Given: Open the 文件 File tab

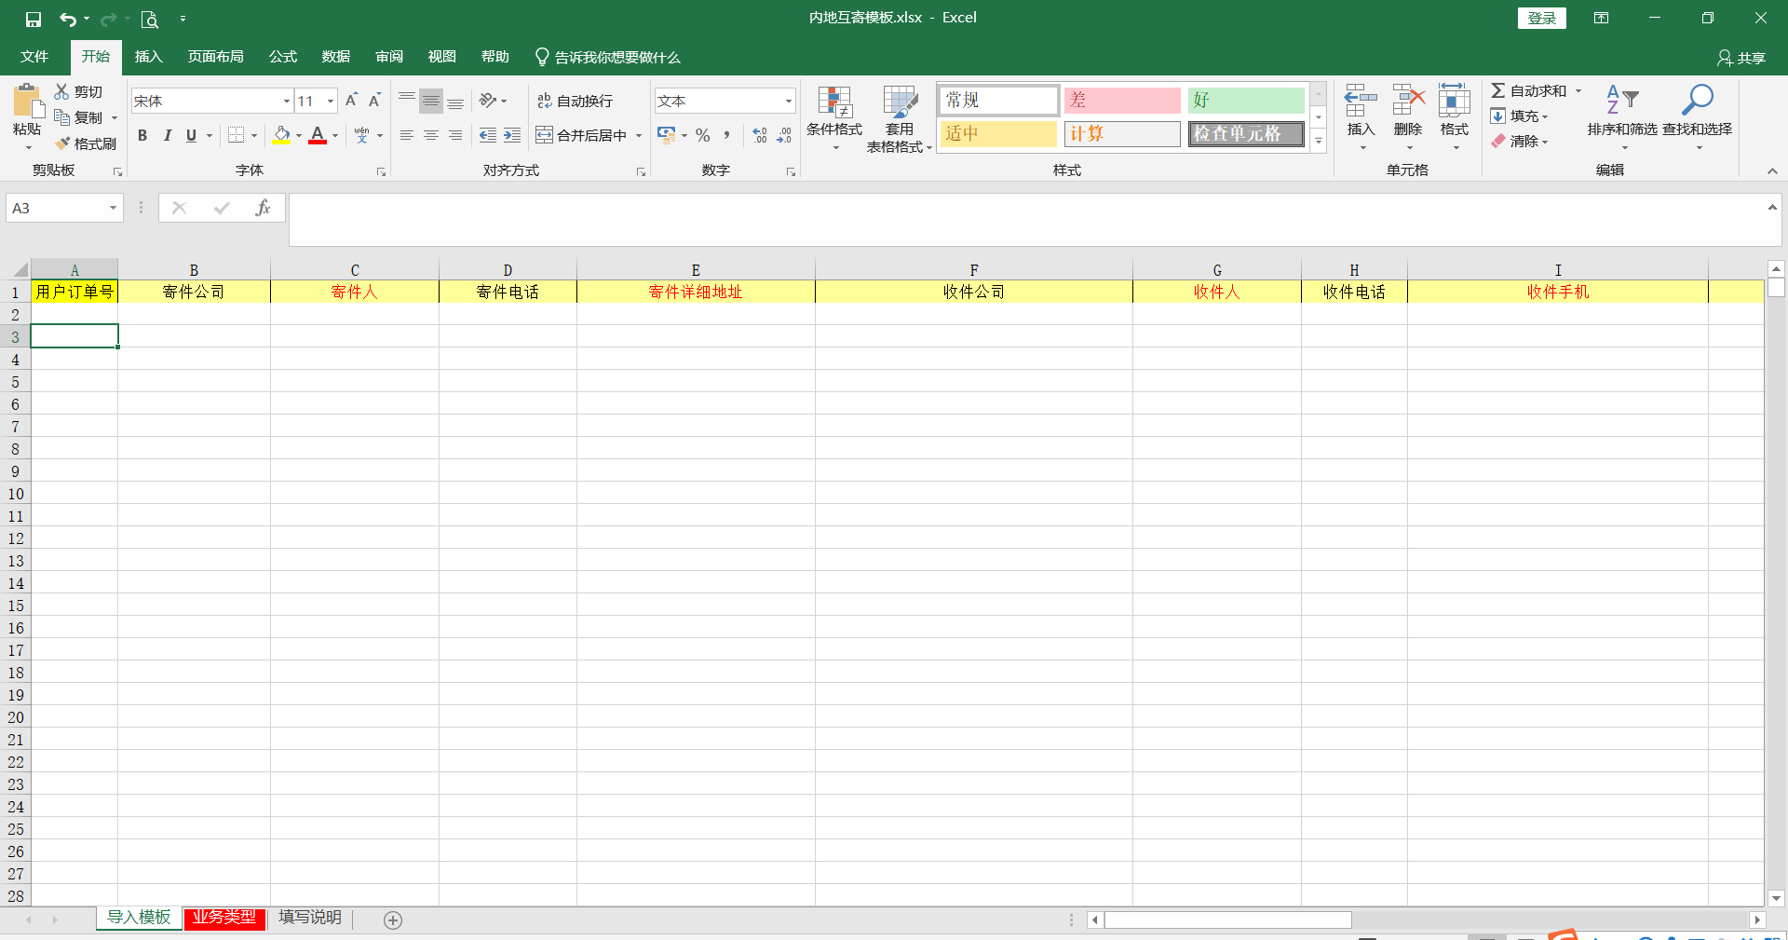Looking at the screenshot, I should click(x=34, y=57).
